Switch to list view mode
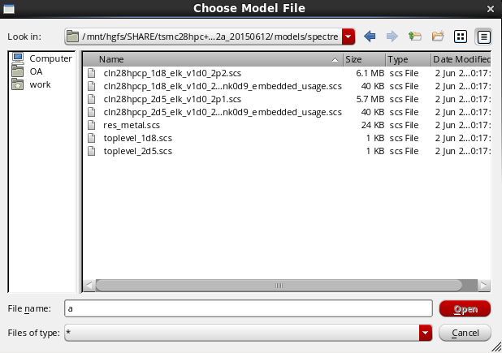Image resolution: width=502 pixels, height=353 pixels. [461, 37]
